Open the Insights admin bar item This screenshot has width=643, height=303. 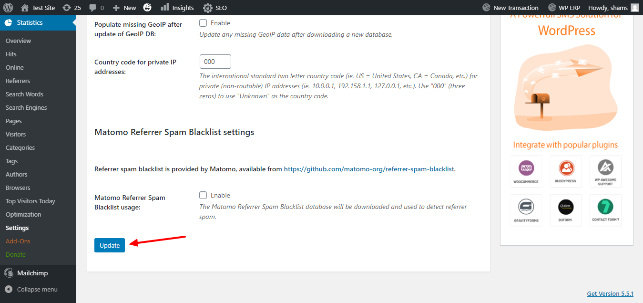[177, 7]
